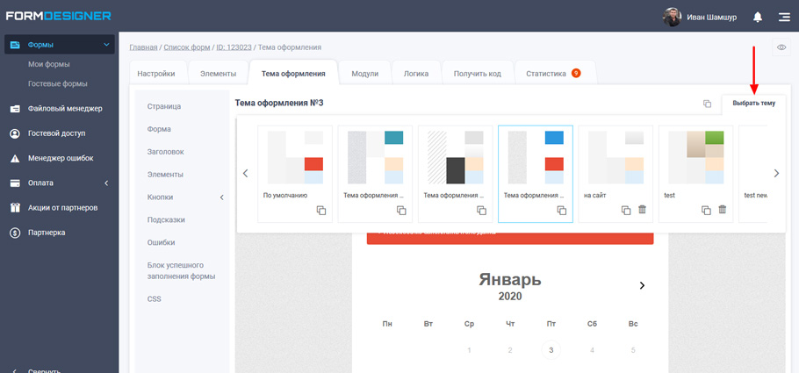Switch to the Настройки tab
Image resolution: width=799 pixels, height=373 pixels.
click(x=156, y=74)
